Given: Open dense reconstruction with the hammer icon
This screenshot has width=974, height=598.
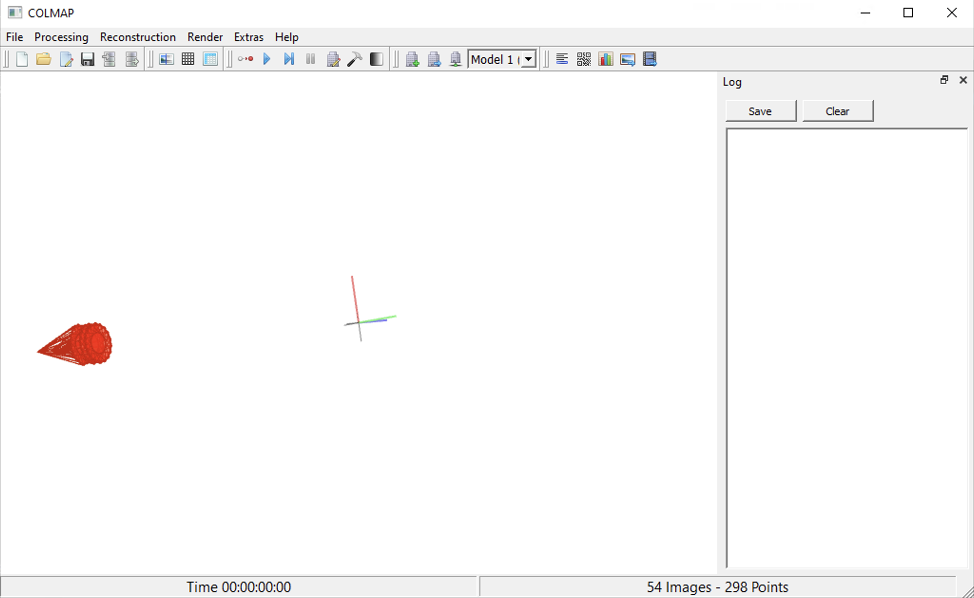Looking at the screenshot, I should click(x=354, y=59).
